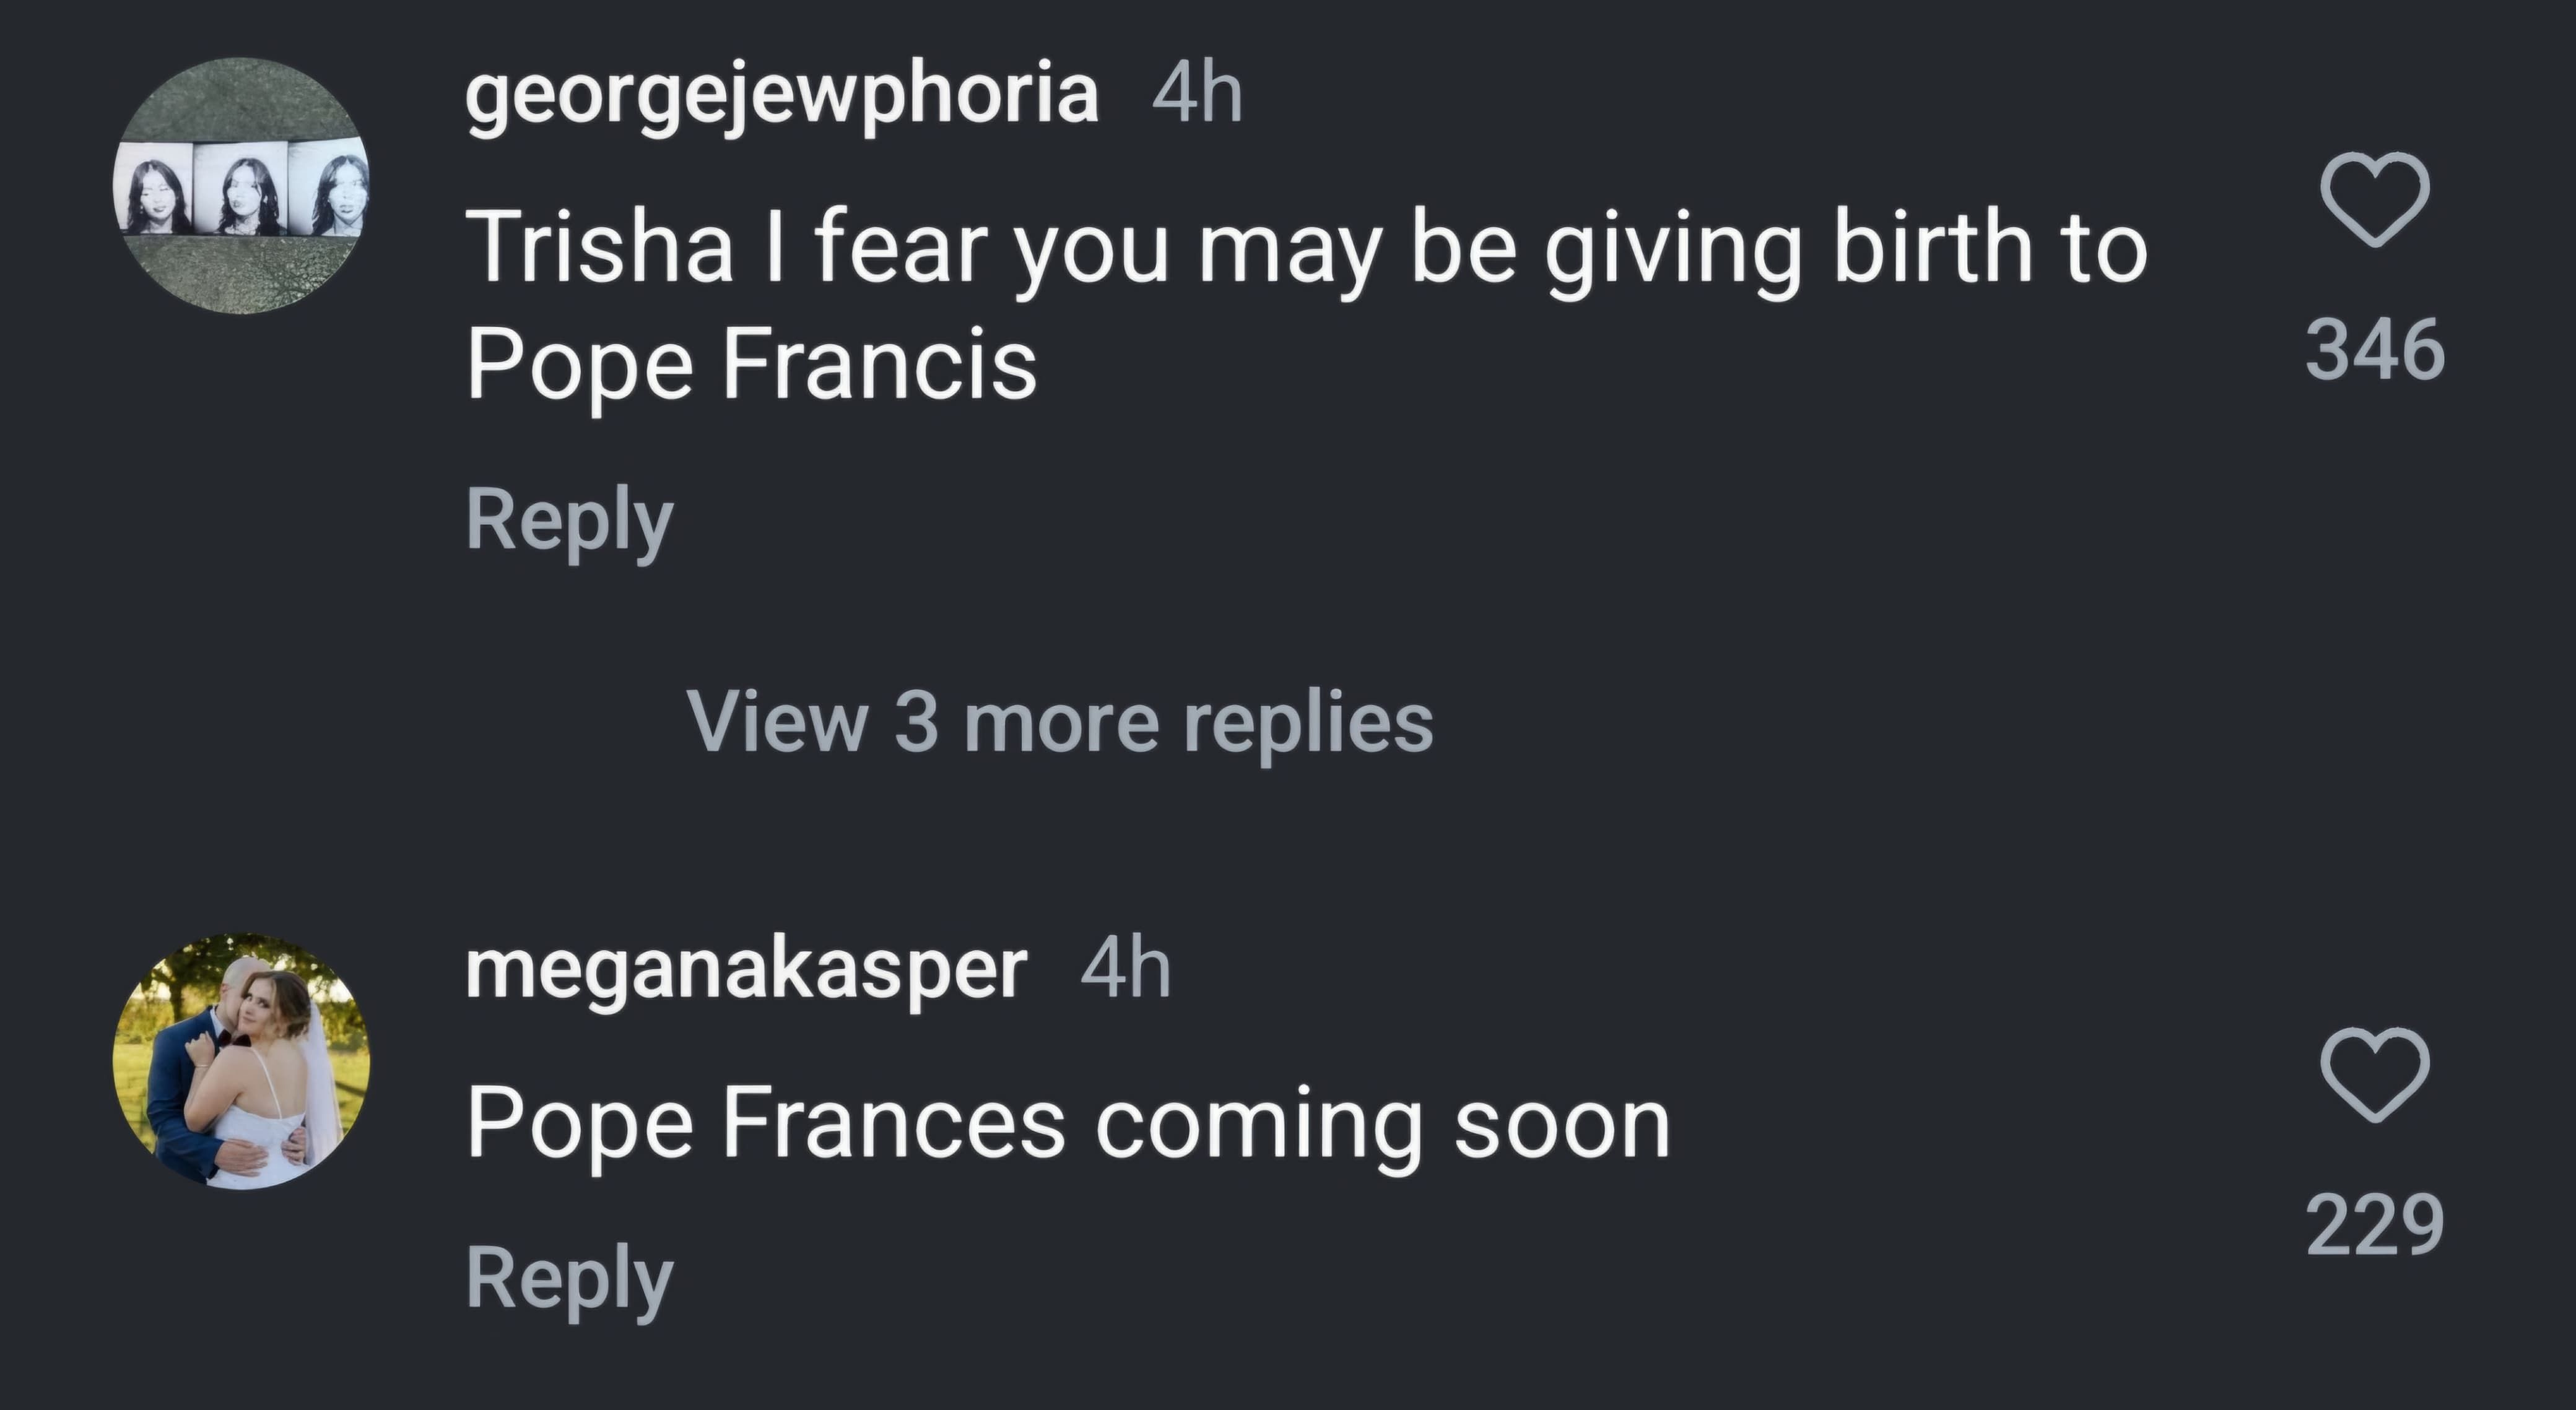Like georgejewphoria's comment with the heart
The image size is (2576, 1410).
pyautogui.click(x=2374, y=199)
